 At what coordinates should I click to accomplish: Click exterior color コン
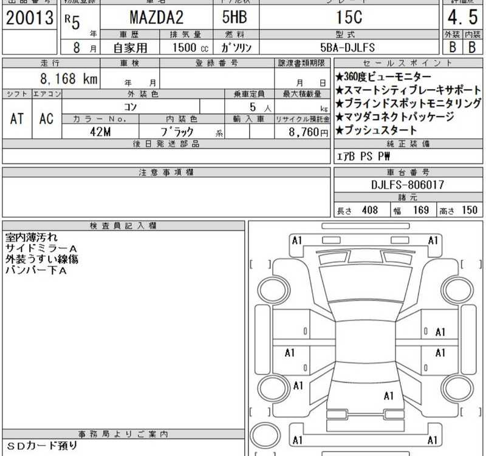pos(130,107)
